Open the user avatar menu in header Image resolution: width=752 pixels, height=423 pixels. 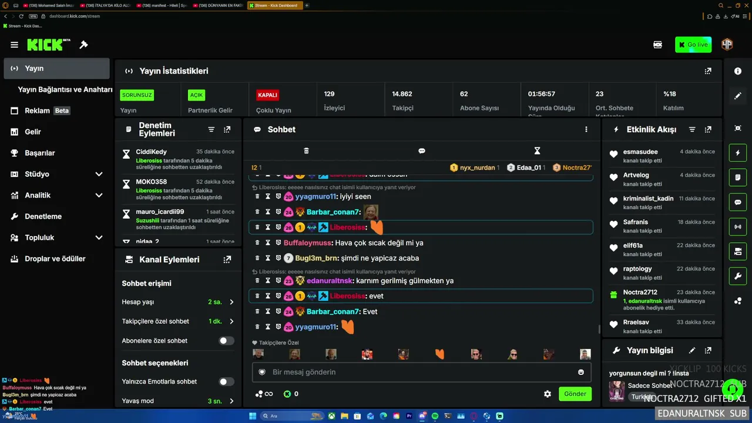click(x=727, y=45)
